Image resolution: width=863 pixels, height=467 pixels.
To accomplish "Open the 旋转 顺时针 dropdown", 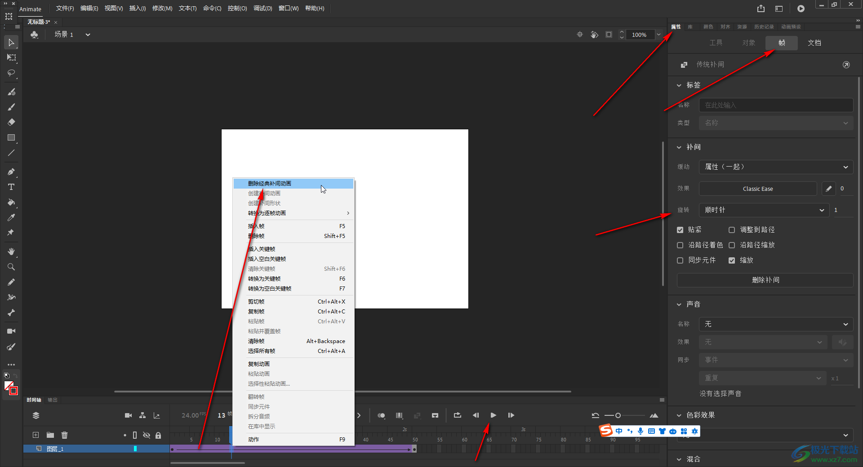I will tap(764, 210).
